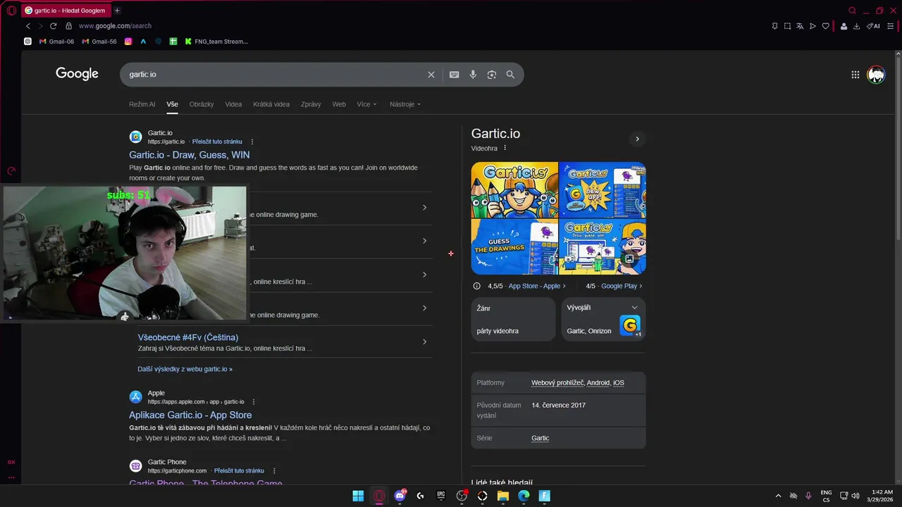The height and width of the screenshot is (507, 902).
Task: Start voice search with microphone icon
Action: click(x=473, y=75)
